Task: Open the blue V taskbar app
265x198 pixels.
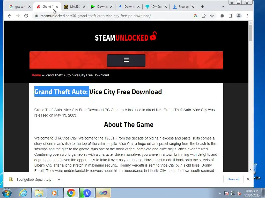Action: coord(87,193)
